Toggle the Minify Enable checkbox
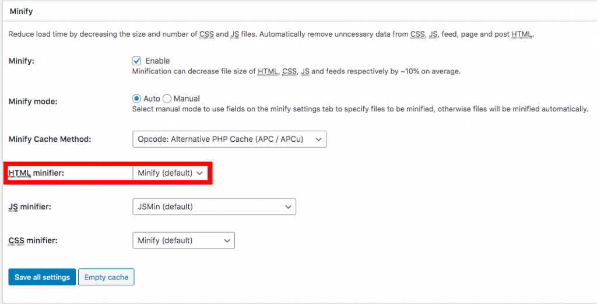 click(x=136, y=61)
